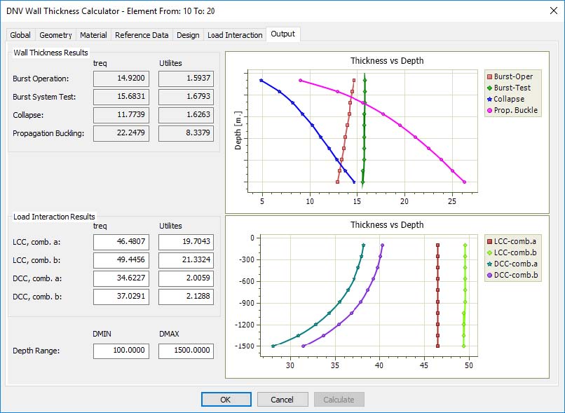This screenshot has height=413, width=565.
Task: Close the DNV Wall Thickness Calculator dialog
Action: click(554, 11)
